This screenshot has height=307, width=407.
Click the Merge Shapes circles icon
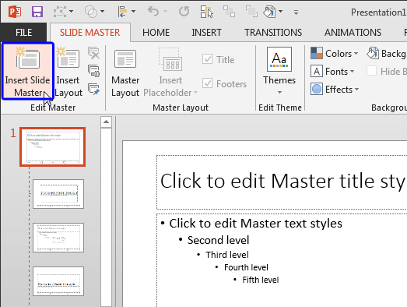click(x=91, y=12)
